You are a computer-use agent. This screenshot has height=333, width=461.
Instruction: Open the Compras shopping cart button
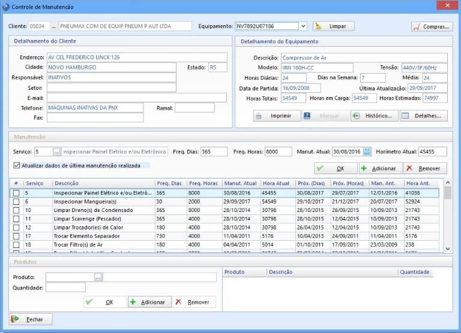coord(432,26)
